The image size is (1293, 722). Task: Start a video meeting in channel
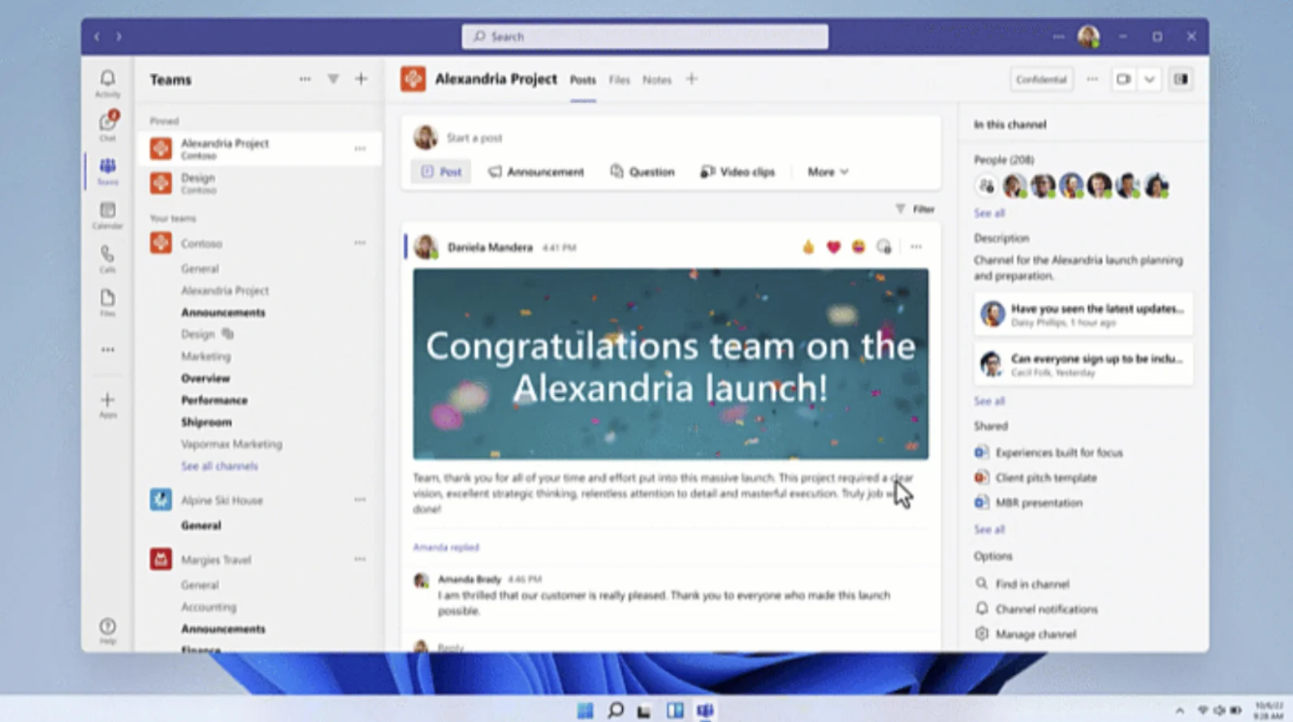click(1123, 80)
